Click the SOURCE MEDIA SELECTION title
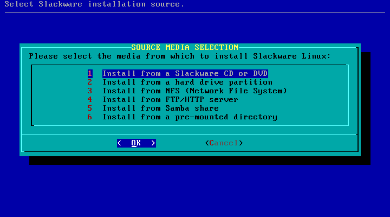 point(185,47)
